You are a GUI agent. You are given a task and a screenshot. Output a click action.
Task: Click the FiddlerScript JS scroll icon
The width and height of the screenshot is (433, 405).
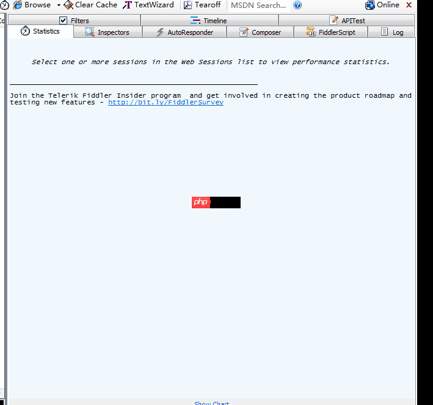tap(311, 32)
